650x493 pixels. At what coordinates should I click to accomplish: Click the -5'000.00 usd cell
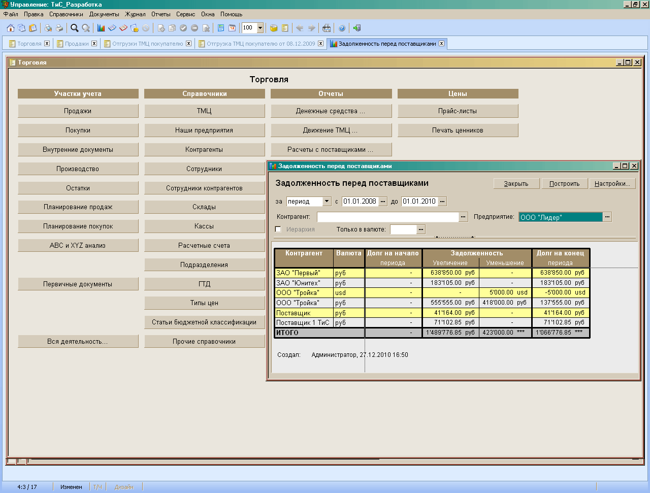click(x=561, y=292)
